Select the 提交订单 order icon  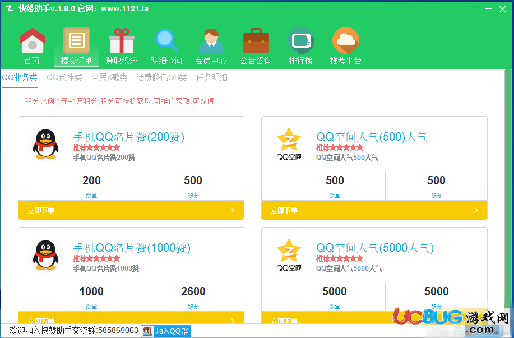click(76, 41)
